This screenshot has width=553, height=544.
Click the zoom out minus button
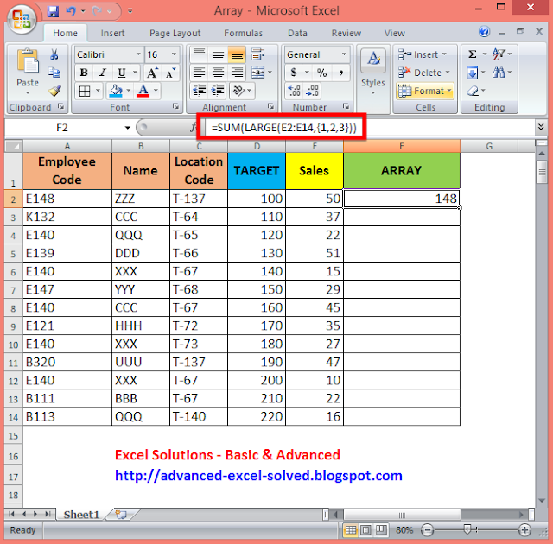coord(427,530)
